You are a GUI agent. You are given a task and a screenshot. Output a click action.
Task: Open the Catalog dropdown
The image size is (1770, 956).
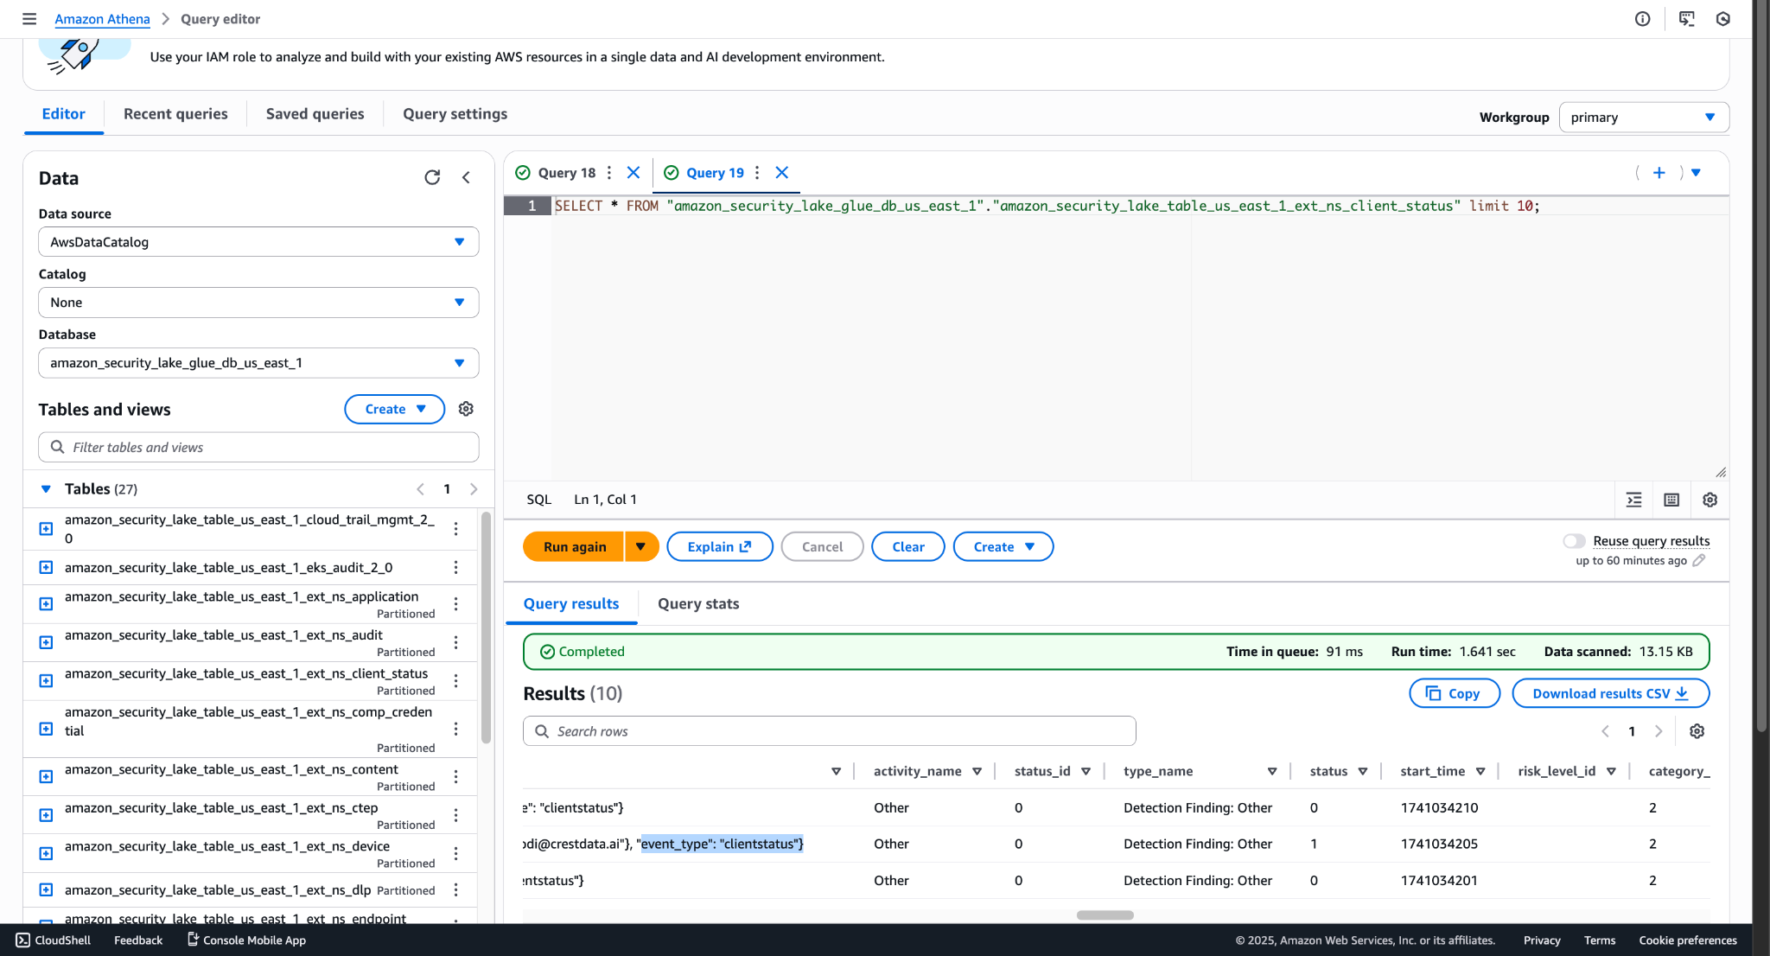click(x=258, y=303)
